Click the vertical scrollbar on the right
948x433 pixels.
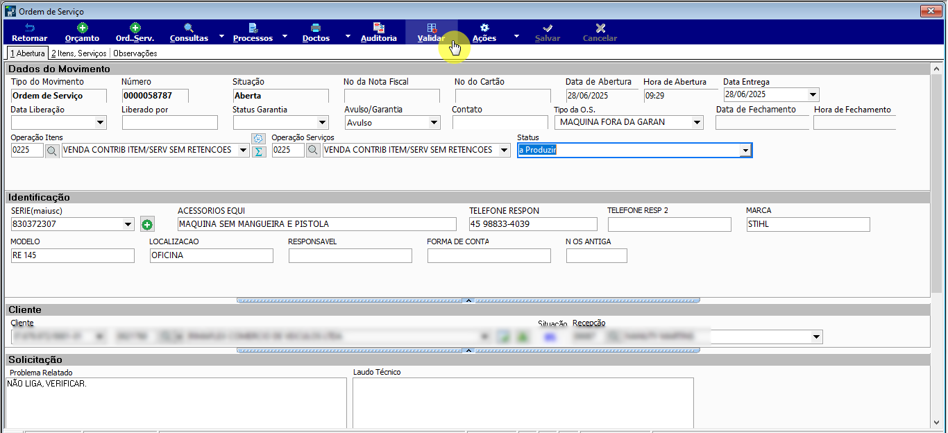pyautogui.click(x=936, y=243)
